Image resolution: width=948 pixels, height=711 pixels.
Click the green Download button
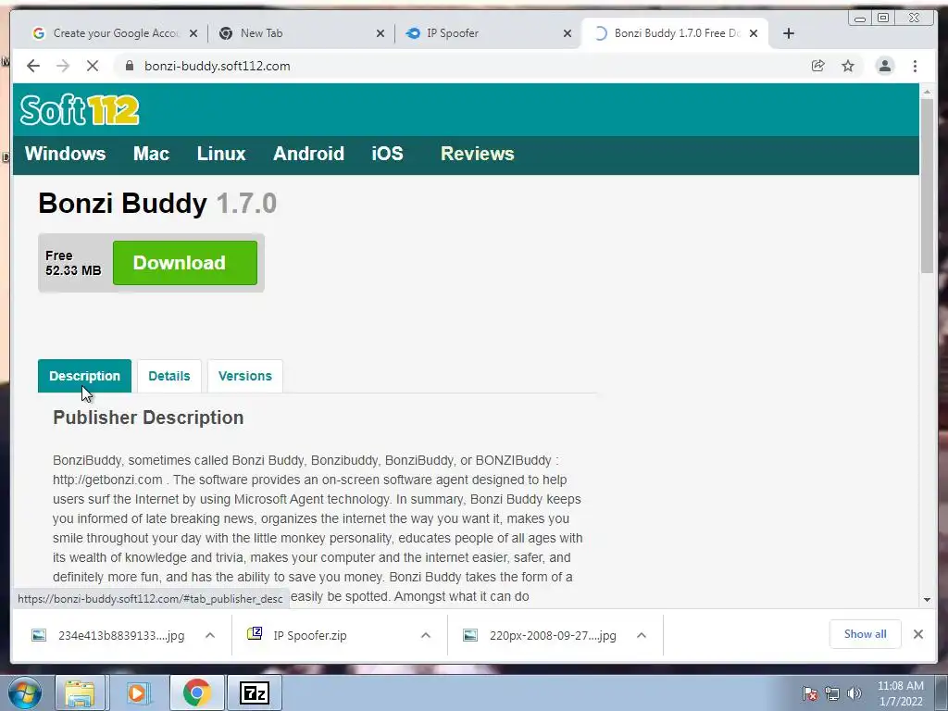(x=185, y=263)
